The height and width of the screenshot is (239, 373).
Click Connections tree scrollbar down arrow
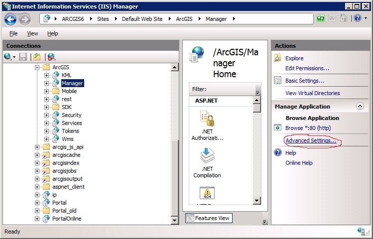(x=175, y=220)
